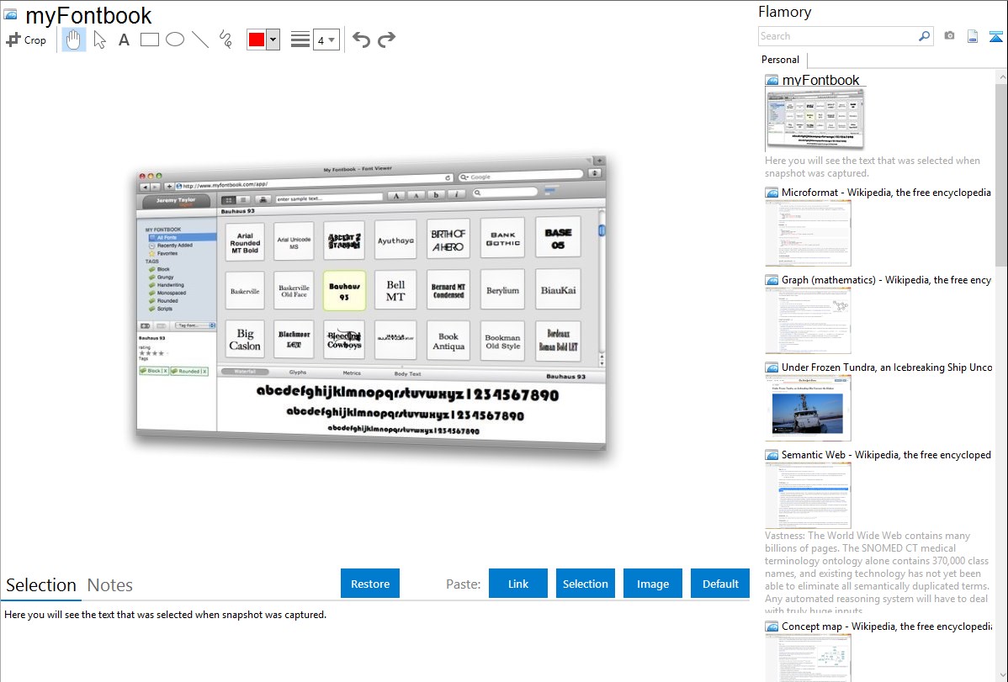Redo the last undone edit
This screenshot has height=682, width=1008.
tap(386, 40)
